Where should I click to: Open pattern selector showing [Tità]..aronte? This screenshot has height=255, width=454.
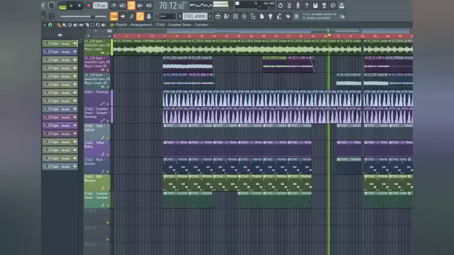195,16
